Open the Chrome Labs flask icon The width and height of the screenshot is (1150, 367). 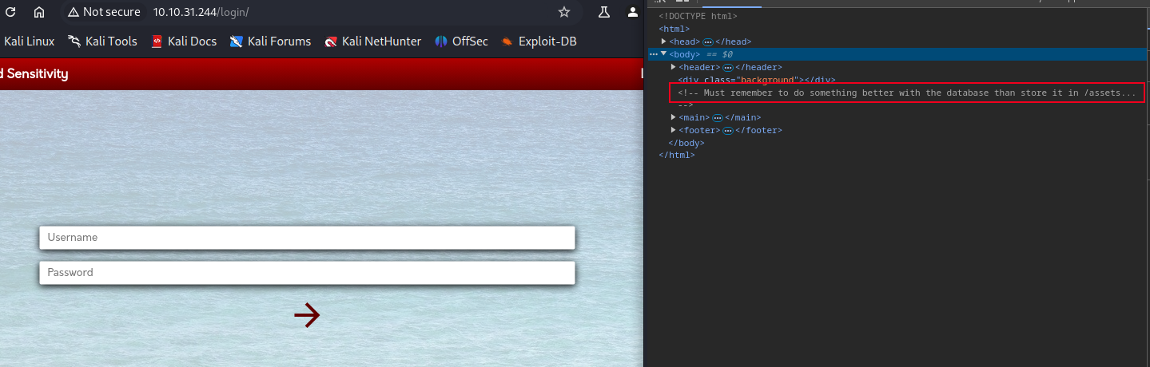[x=604, y=12]
